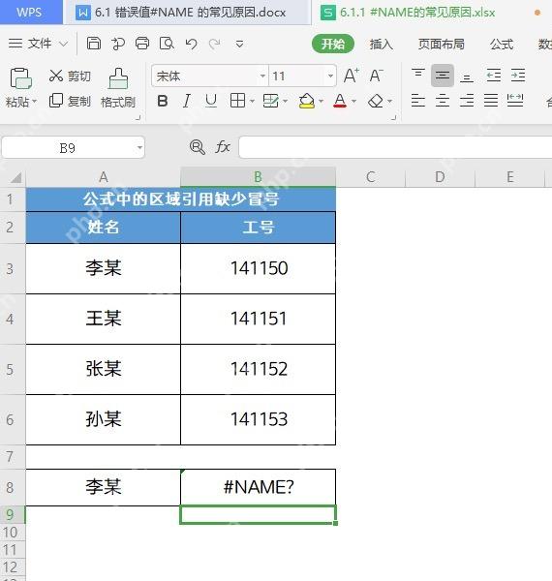Click the Select All corner triangle

15,177
